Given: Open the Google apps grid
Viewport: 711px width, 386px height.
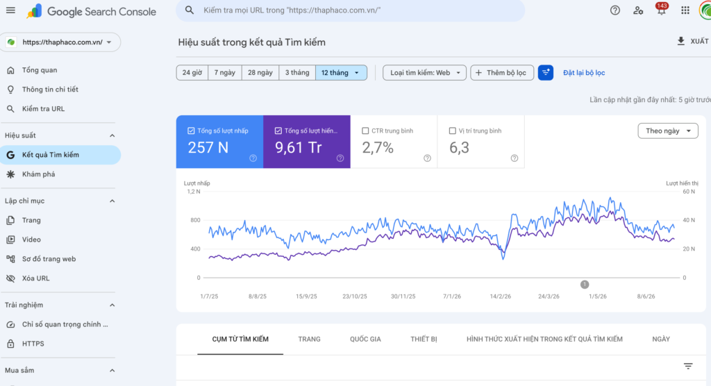Looking at the screenshot, I should click(685, 10).
